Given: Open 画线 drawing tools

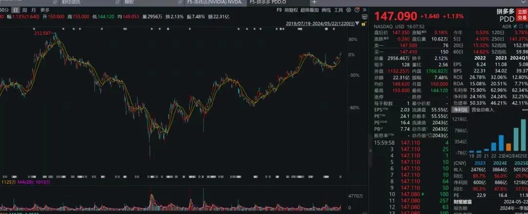Looking at the screenshot, I should (326, 10).
